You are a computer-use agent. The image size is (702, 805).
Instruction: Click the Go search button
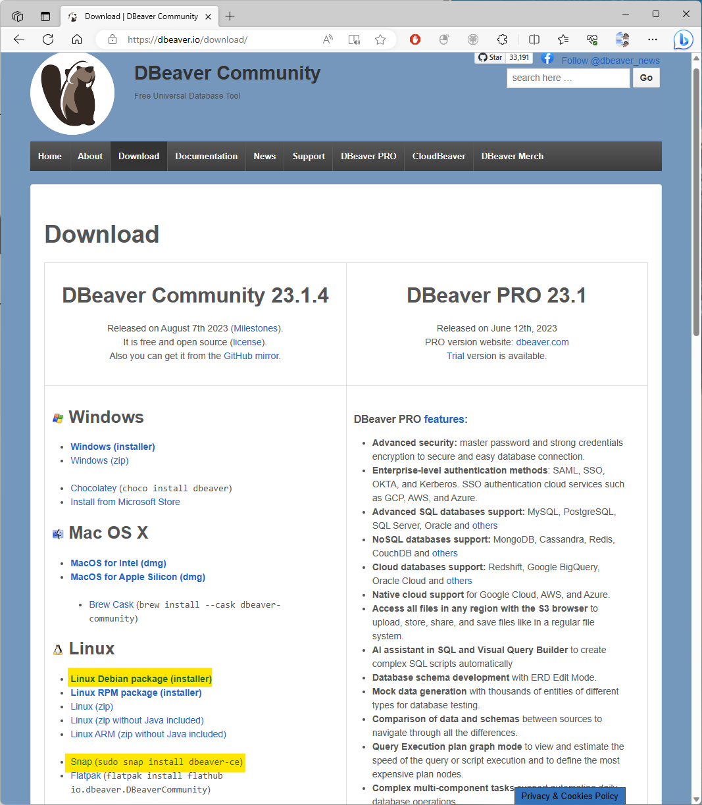[x=646, y=78]
